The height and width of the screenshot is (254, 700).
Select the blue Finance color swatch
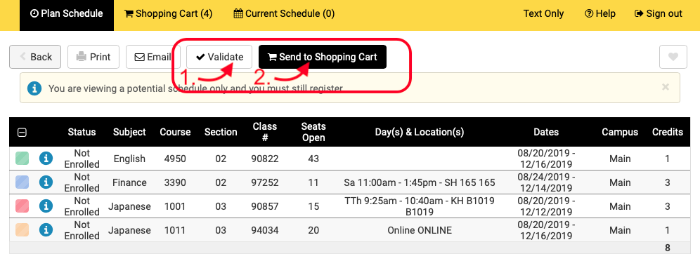point(22,182)
